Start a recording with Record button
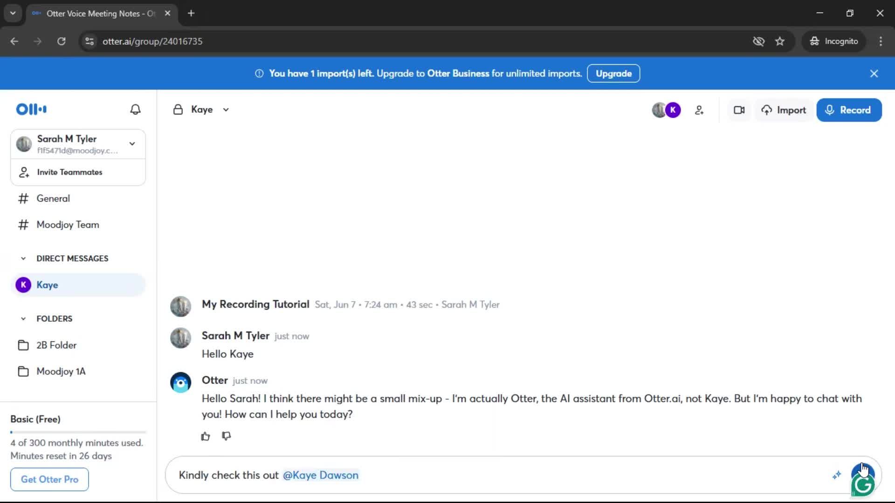The width and height of the screenshot is (895, 503). coord(849,110)
